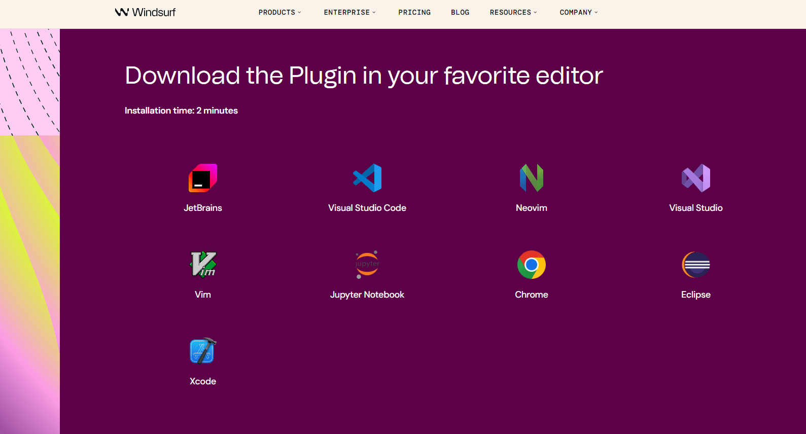Image resolution: width=806 pixels, height=434 pixels.
Task: Open the Blog page
Action: tap(460, 12)
